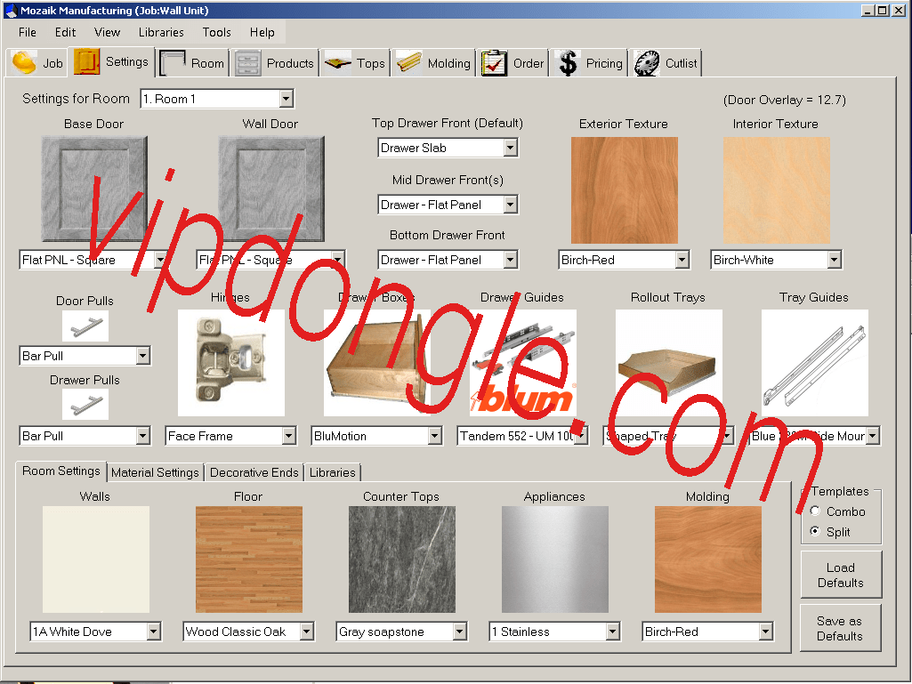Switch to the Material Settings tab
Image resolution: width=912 pixels, height=684 pixels.
(x=155, y=472)
